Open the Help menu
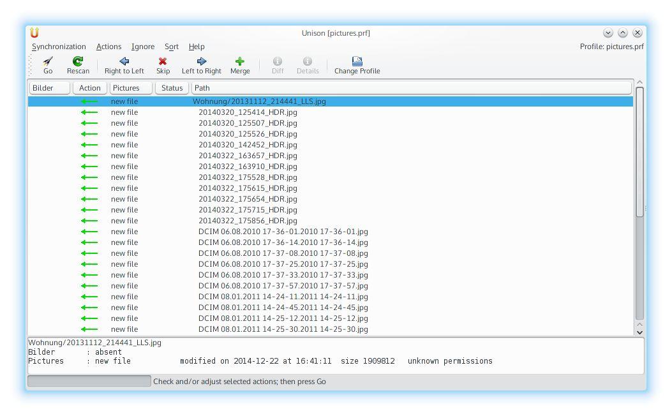Image resolution: width=672 pixels, height=416 pixels. click(197, 47)
